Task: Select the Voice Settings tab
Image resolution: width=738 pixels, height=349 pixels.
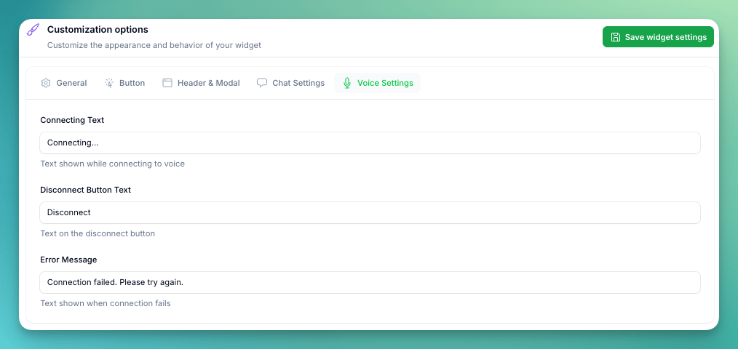Action: tap(378, 84)
